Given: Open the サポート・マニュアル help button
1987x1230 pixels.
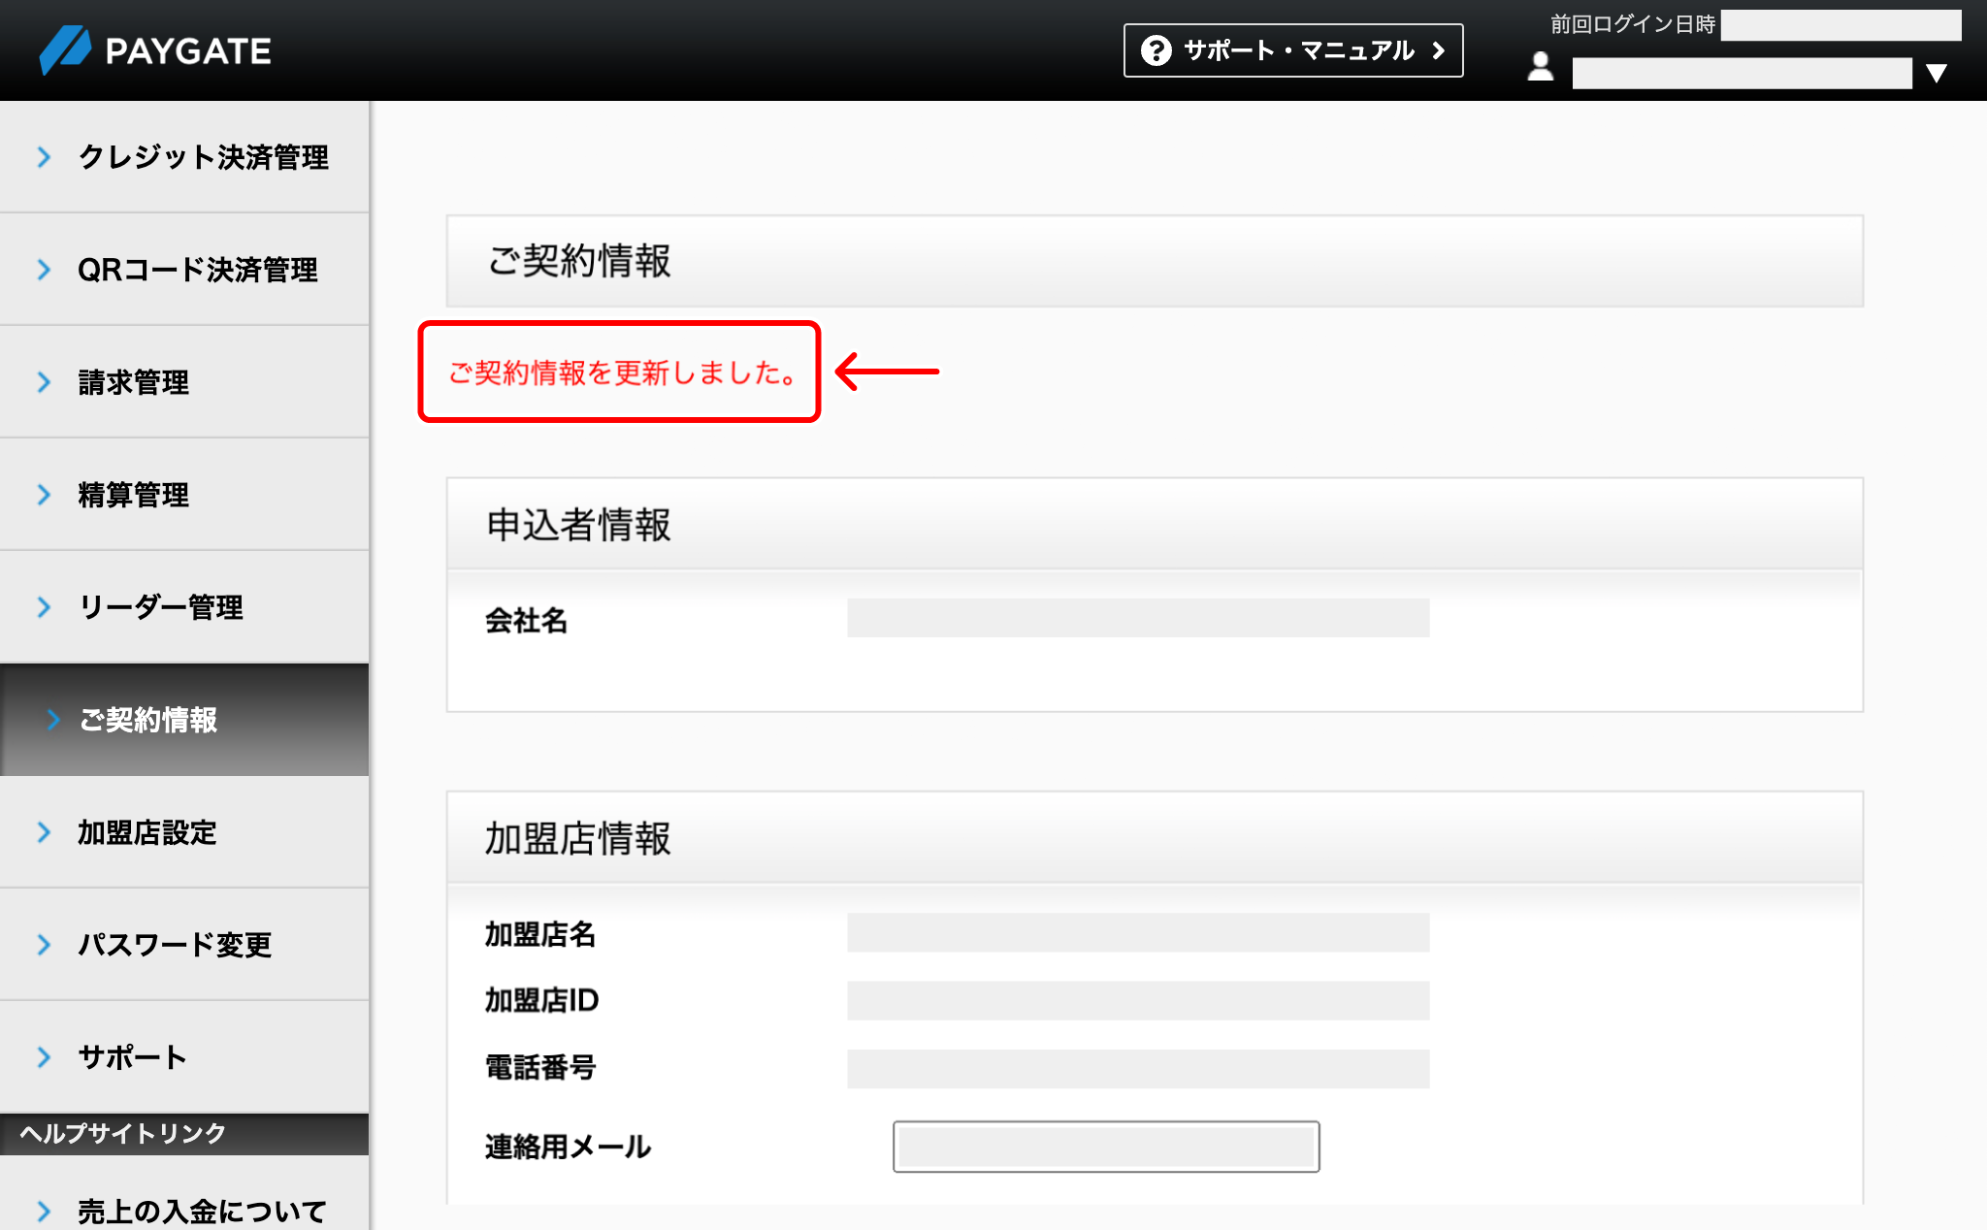Looking at the screenshot, I should pos(1293,50).
